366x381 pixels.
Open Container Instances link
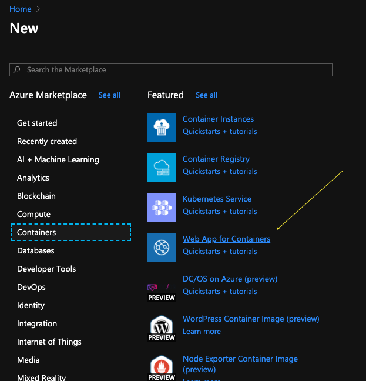(218, 119)
